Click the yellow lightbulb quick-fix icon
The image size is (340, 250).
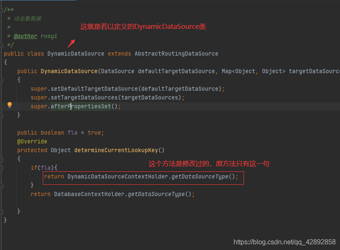(x=10, y=105)
